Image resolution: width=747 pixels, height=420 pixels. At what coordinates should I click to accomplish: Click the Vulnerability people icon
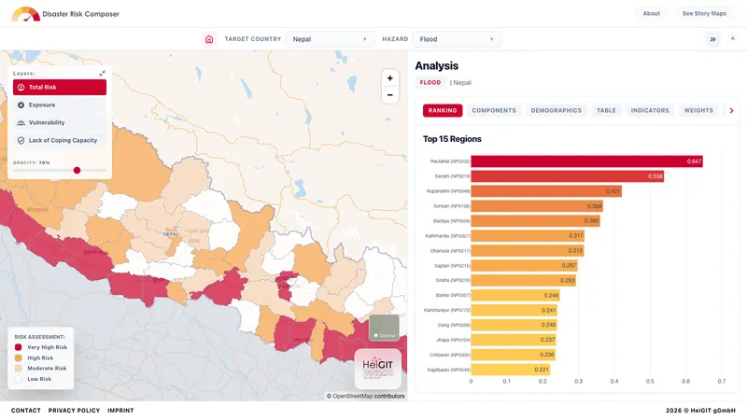pos(21,122)
